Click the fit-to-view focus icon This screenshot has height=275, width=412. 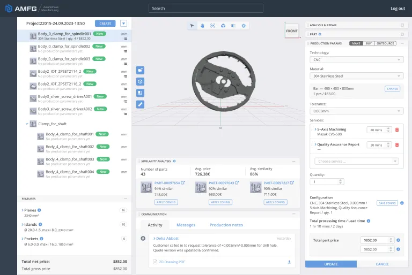(x=212, y=26)
